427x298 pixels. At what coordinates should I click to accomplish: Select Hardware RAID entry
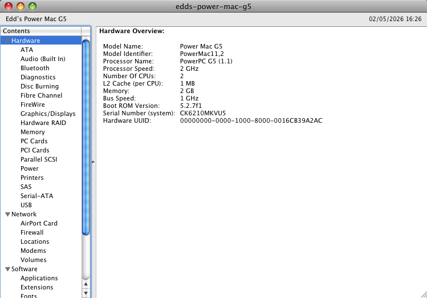coord(43,123)
